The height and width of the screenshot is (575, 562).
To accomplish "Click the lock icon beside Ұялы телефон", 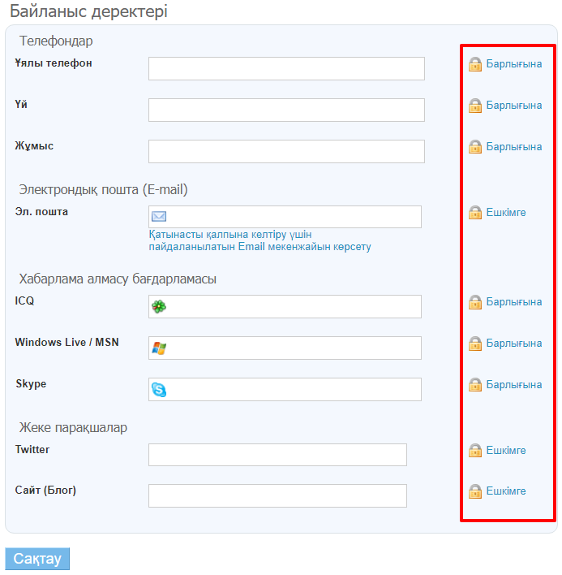I will [x=475, y=64].
